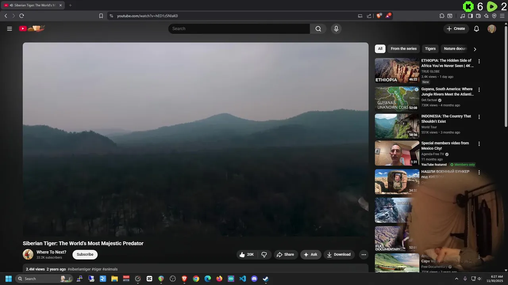
Task: Click the Download button
Action: tap(339, 255)
